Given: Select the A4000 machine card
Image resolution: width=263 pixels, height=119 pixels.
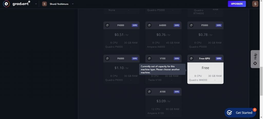Looking at the screenshot, I should (163, 36).
